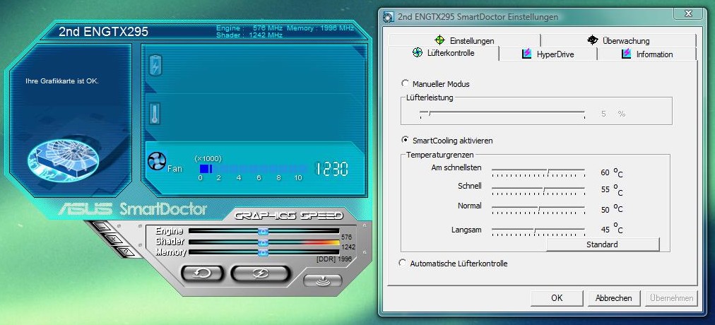Click the Graphics Speed heading

click(289, 215)
